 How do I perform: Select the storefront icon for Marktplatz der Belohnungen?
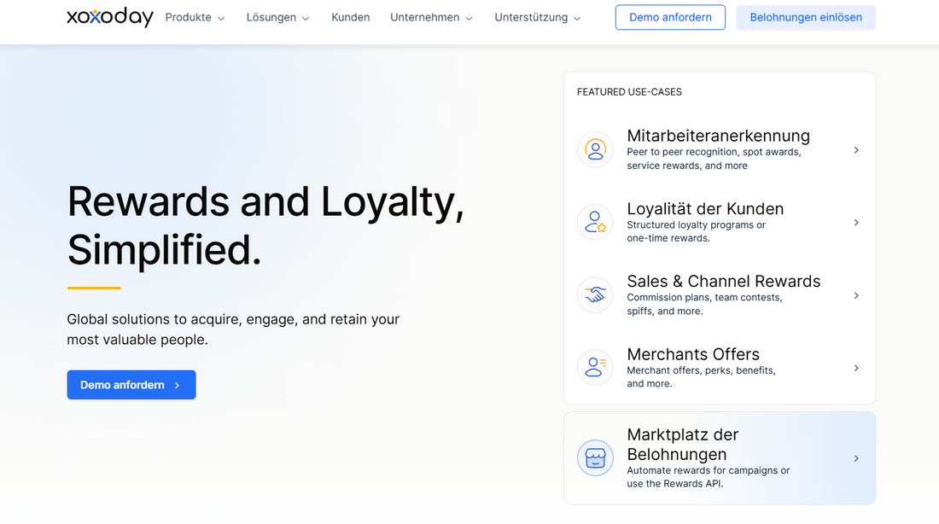[595, 457]
